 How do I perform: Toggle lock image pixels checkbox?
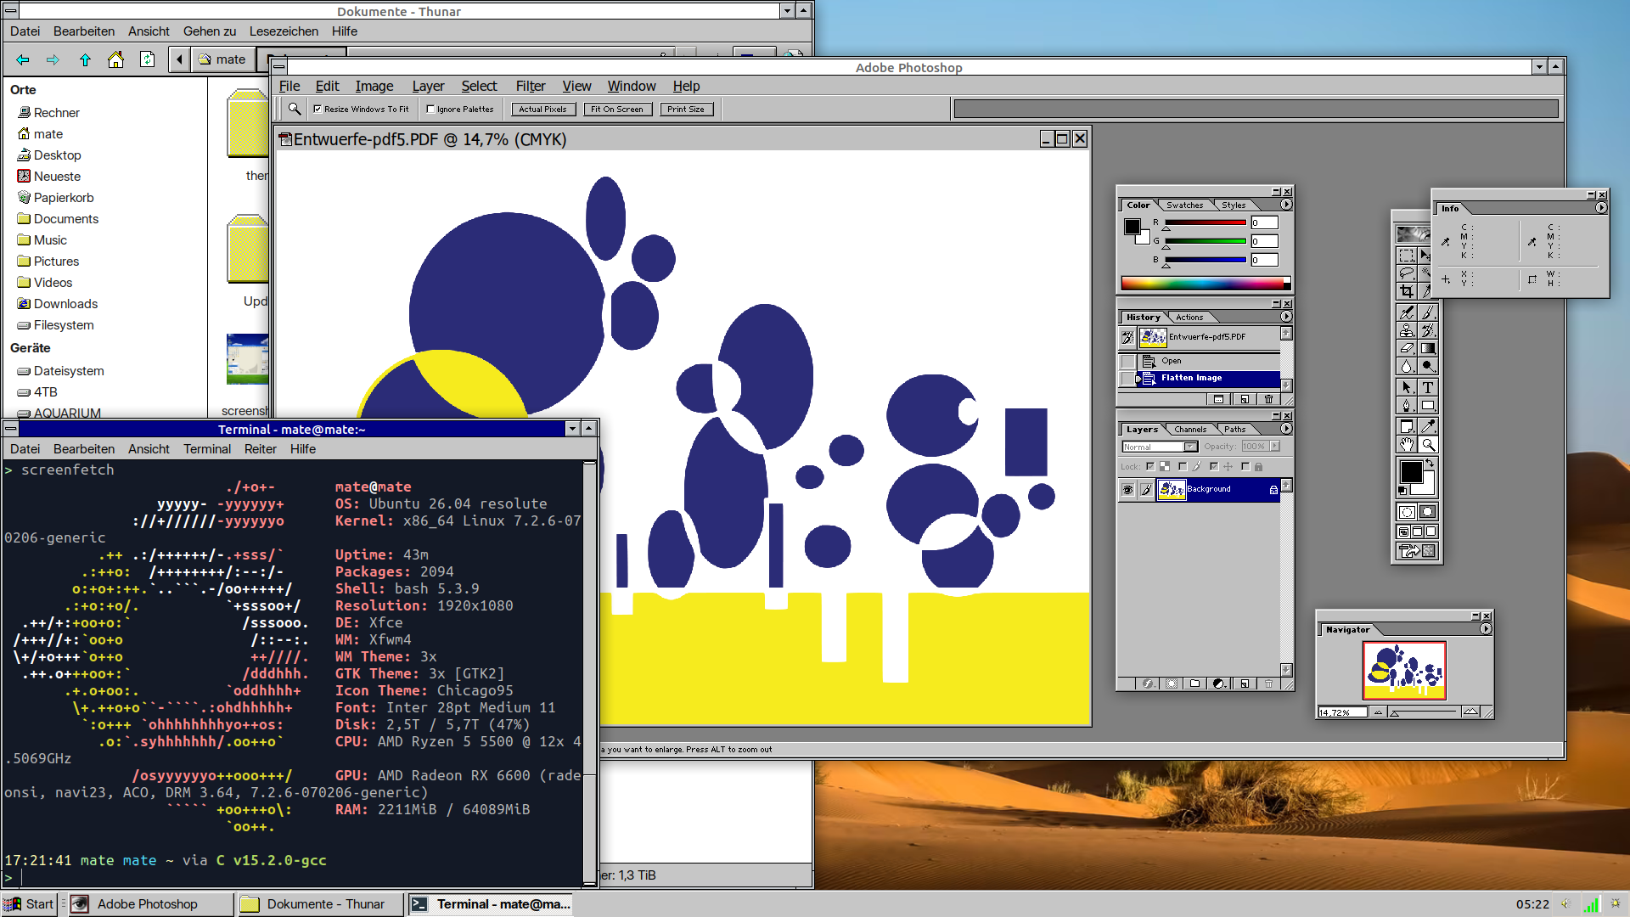(x=1183, y=467)
